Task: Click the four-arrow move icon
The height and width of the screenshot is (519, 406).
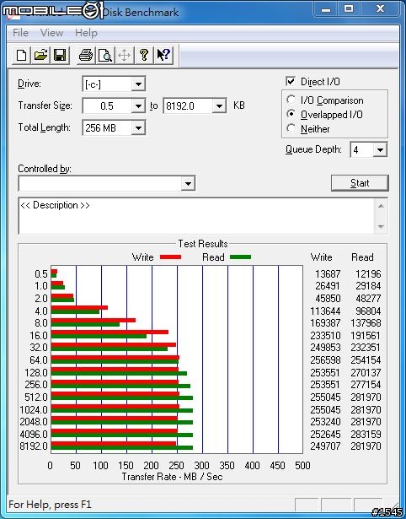Action: 124,55
